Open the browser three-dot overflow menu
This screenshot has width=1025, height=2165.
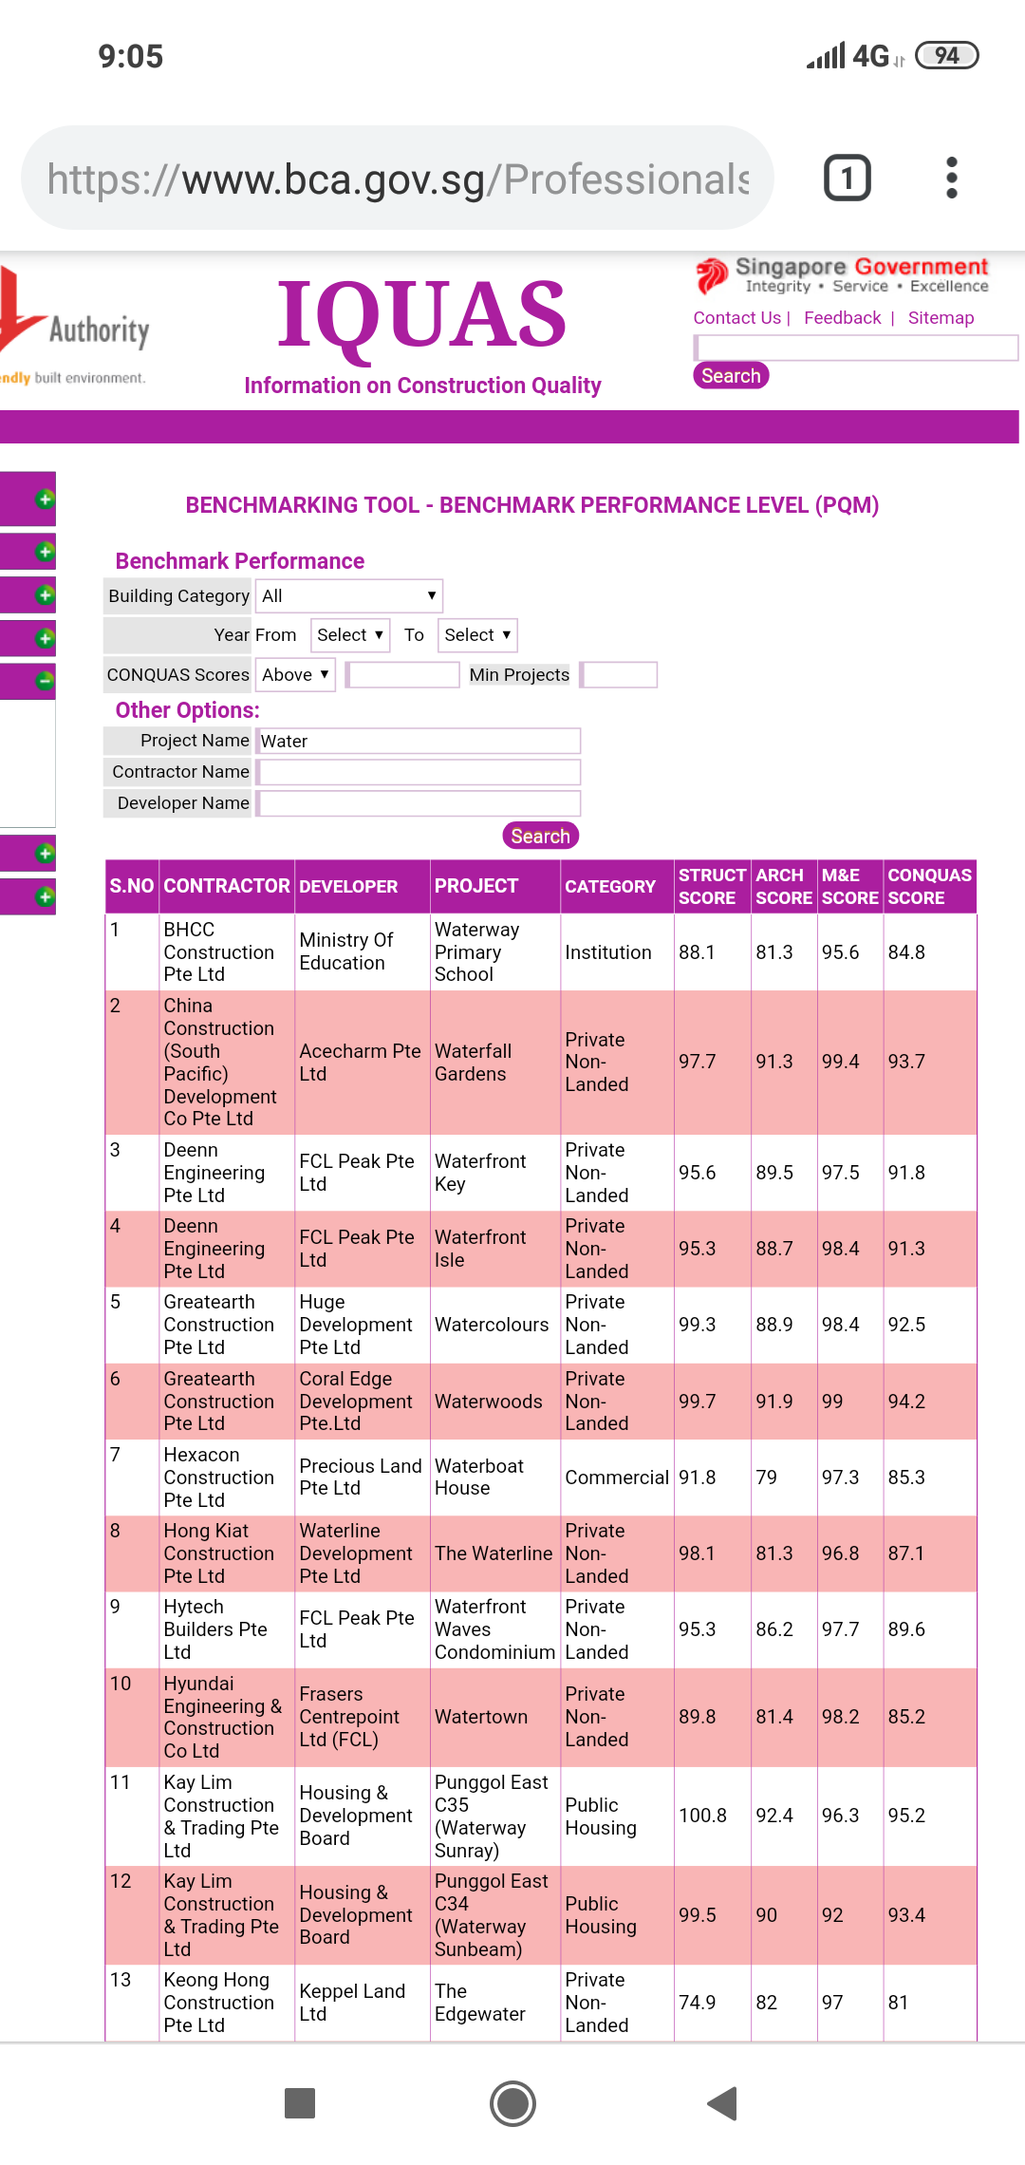tap(951, 178)
